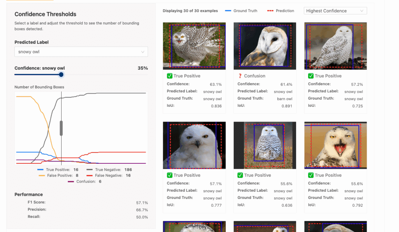Click green True Positive checkmark on 57.2% card
Screen dimensions: 399x232
(x=311, y=76)
